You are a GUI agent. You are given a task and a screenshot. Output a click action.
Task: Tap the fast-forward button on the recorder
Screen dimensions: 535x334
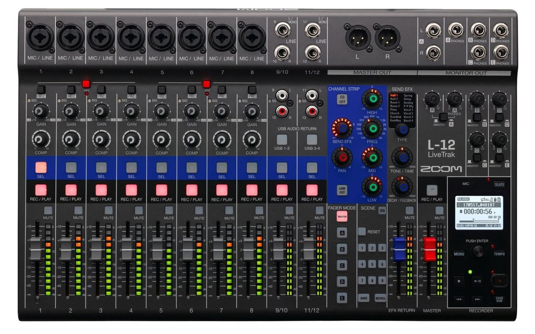pos(477,299)
